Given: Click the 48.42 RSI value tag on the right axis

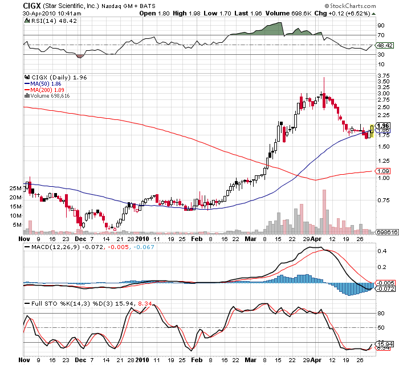Looking at the screenshot, I should (x=385, y=45).
